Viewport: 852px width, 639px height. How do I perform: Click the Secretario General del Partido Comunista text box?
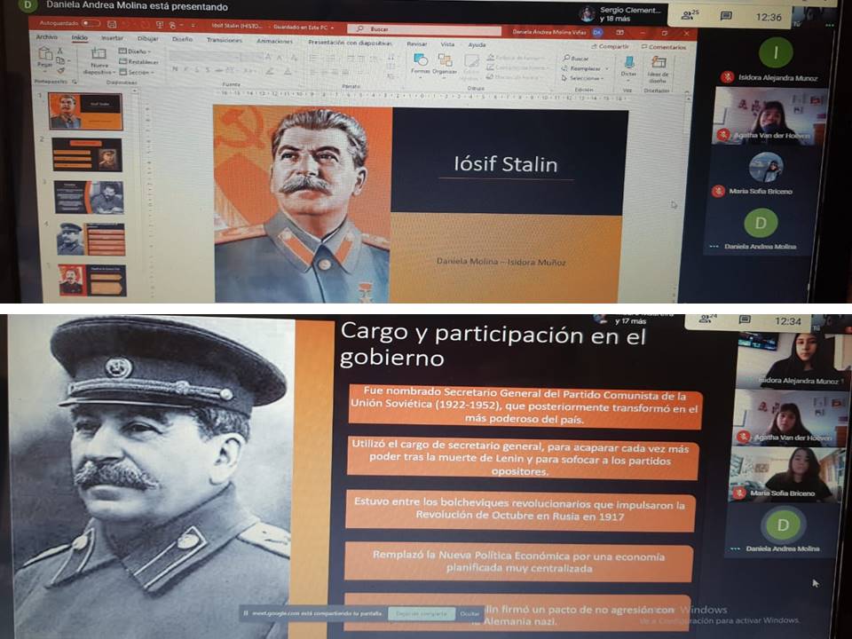coord(525,406)
